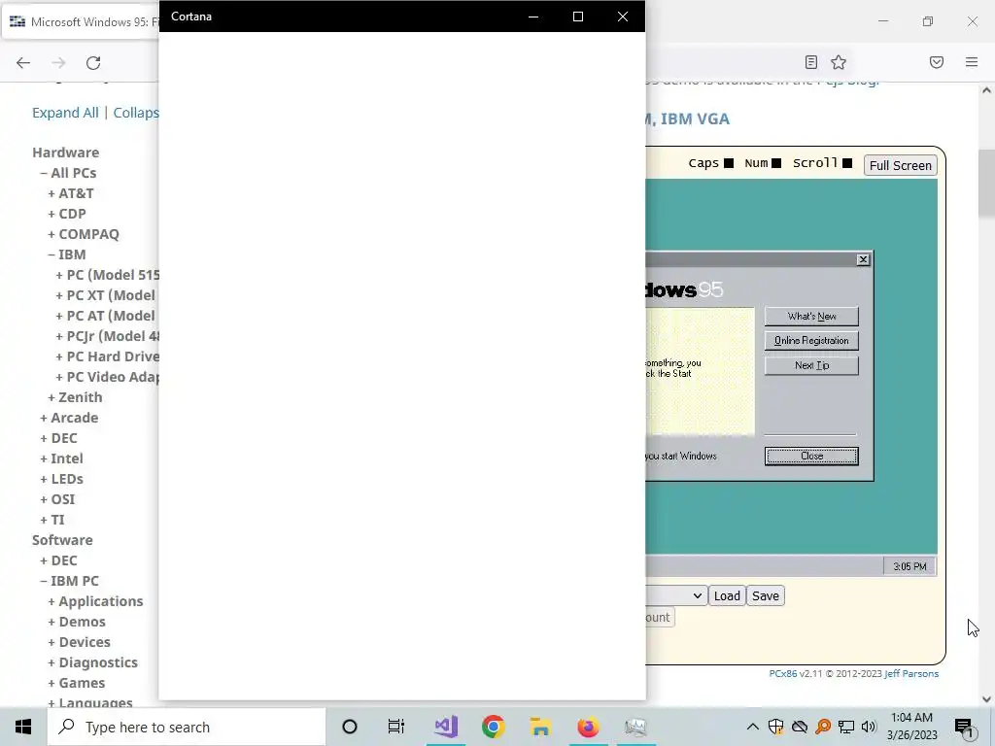This screenshot has width=995, height=746.
Task: Click the page vertical scrollbar thumb
Action: point(986,184)
